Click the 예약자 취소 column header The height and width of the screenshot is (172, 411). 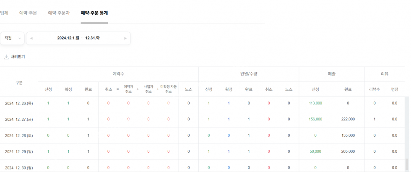point(128,89)
